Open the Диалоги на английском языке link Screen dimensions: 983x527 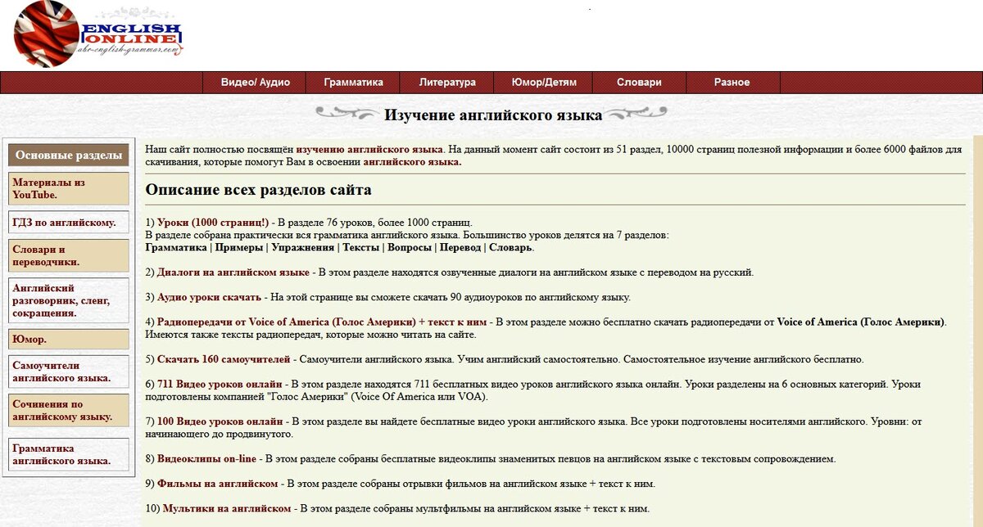pyautogui.click(x=233, y=272)
